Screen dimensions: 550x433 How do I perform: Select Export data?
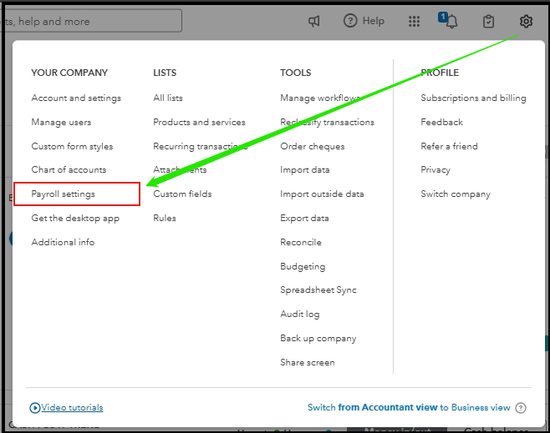(x=304, y=218)
